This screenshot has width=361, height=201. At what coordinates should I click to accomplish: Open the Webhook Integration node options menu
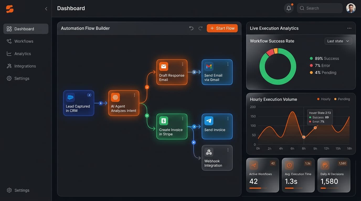[x=228, y=150]
